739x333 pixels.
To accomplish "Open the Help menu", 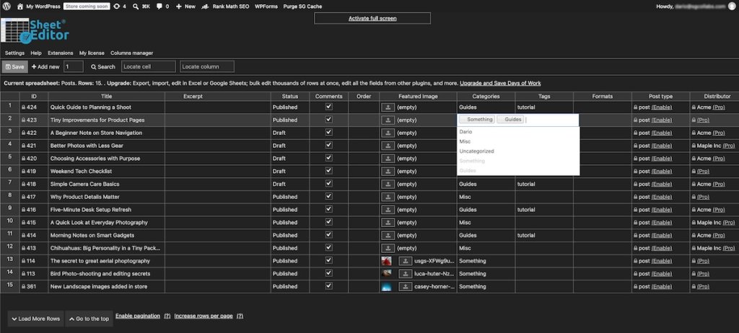I will [36, 53].
